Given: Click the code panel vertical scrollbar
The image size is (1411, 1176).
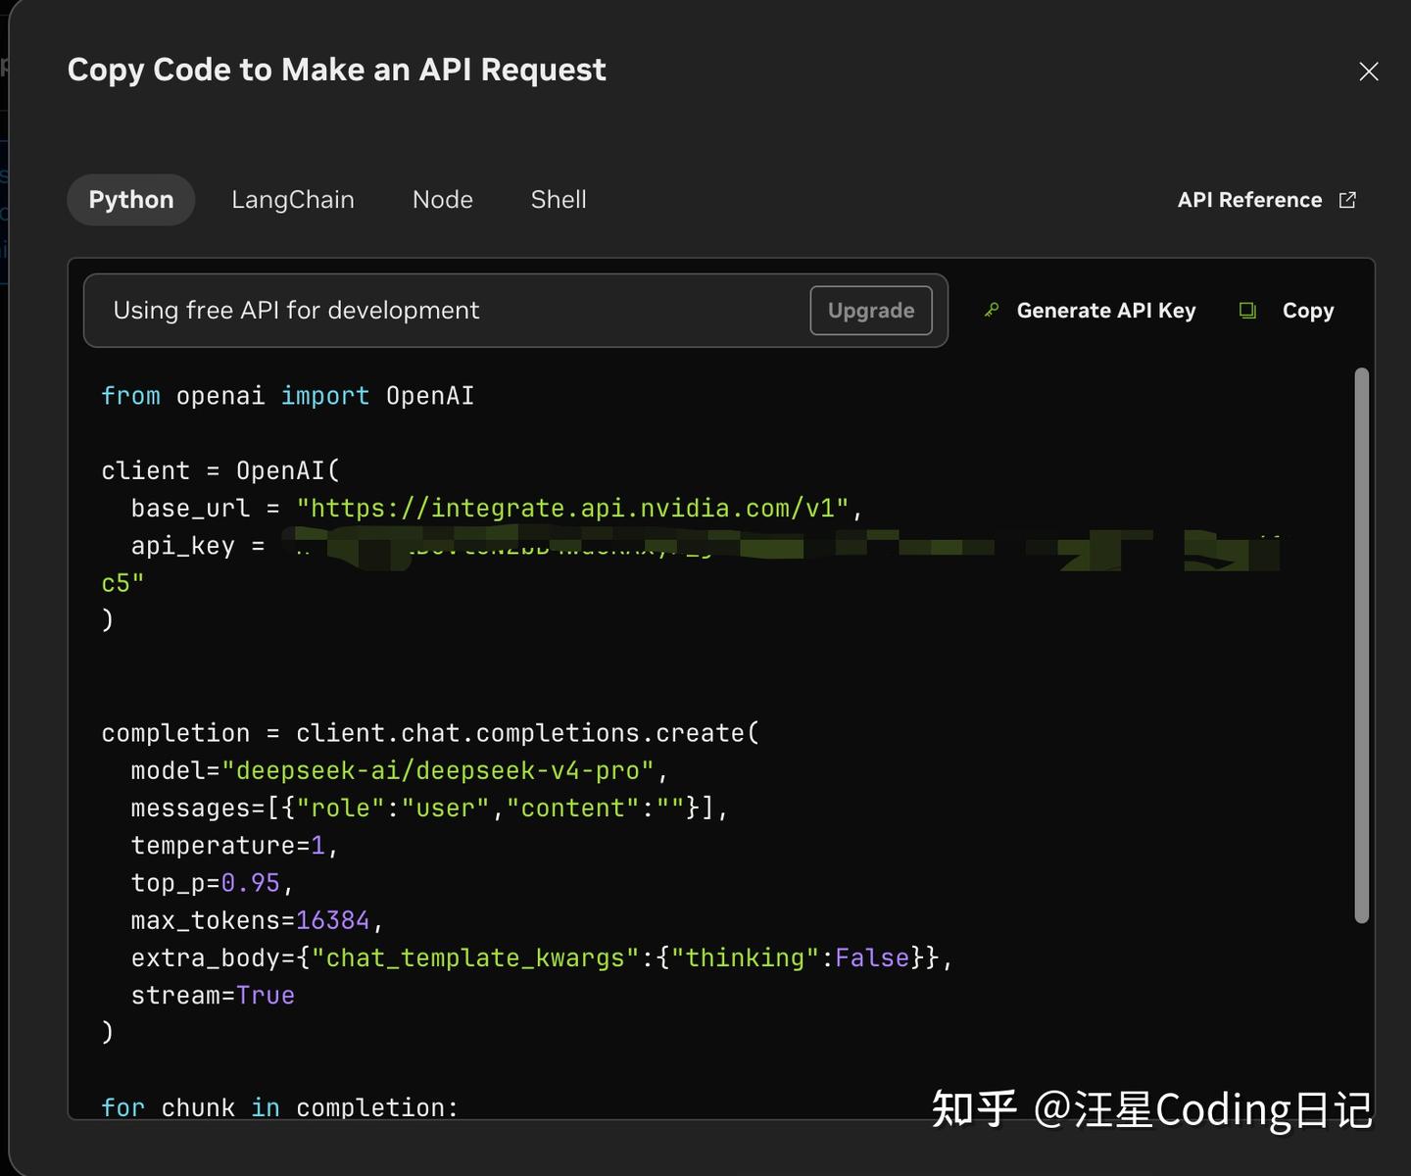Looking at the screenshot, I should click(1361, 645).
